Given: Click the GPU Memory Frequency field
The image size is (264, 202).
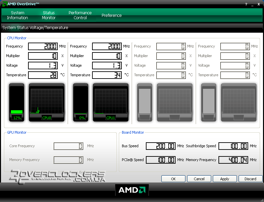Looking at the screenshot, I should [68, 160].
